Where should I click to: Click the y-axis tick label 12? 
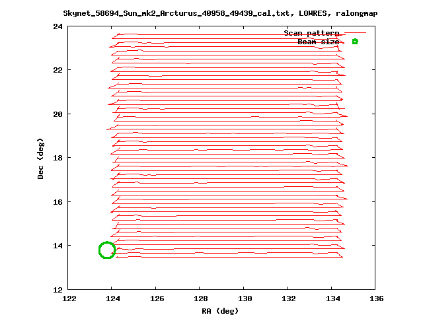tap(58, 290)
